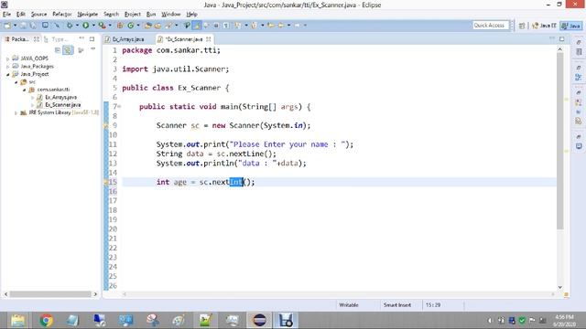Open the blue Outline view trim icon
Viewport: 586px width, 329px height.
coord(579,77)
